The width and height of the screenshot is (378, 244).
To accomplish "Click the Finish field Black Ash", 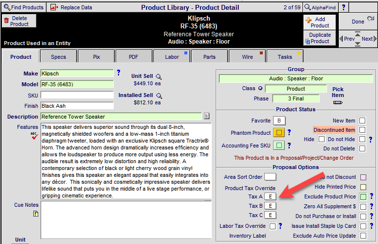I will [x=77, y=106].
